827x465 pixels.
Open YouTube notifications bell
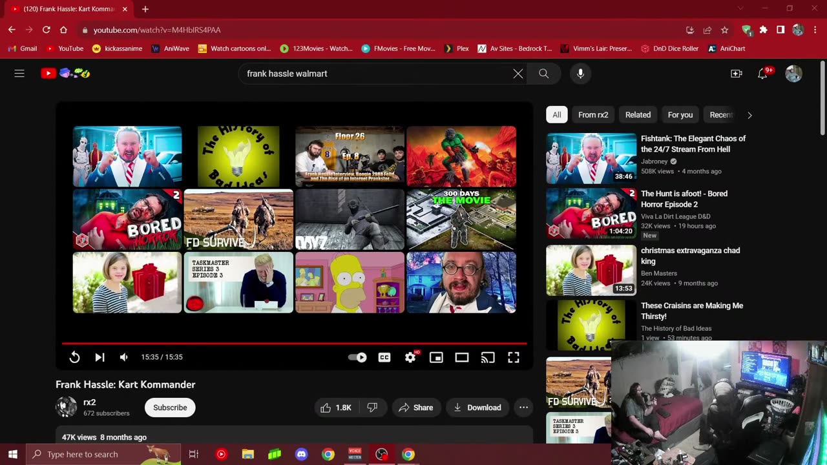[x=762, y=74]
